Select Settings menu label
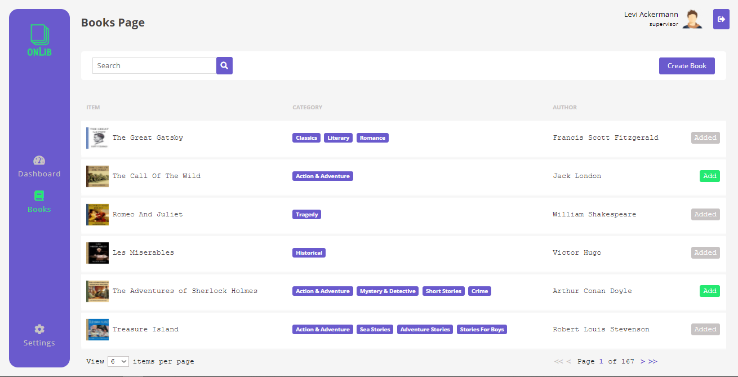The height and width of the screenshot is (377, 738). (x=39, y=343)
